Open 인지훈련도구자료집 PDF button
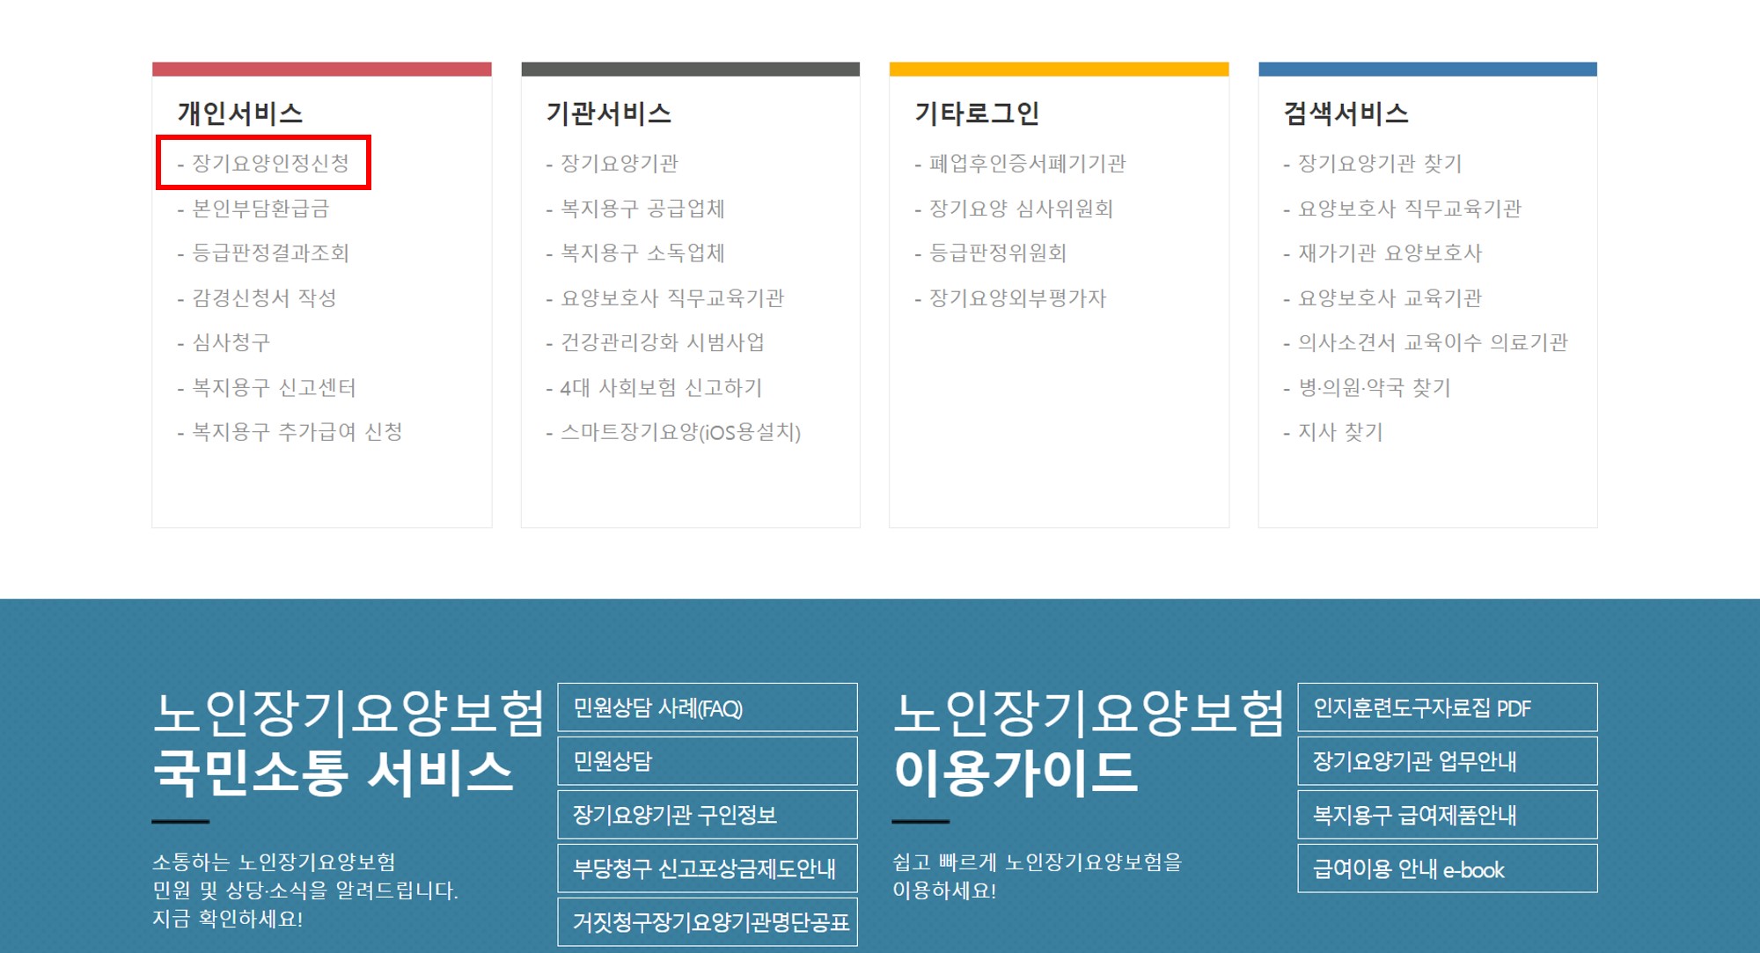The image size is (1760, 953). click(x=1447, y=707)
